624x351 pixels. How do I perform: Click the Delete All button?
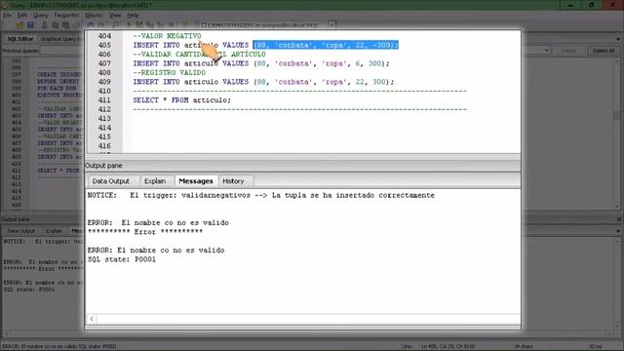604,51
